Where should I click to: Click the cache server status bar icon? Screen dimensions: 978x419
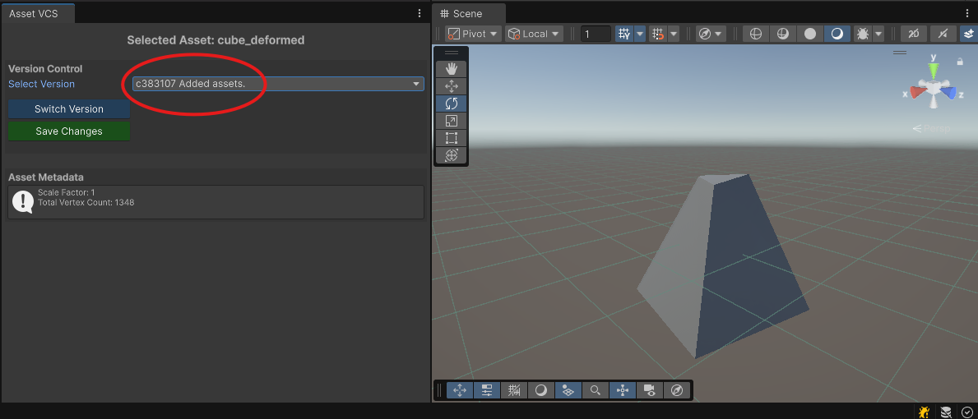946,412
